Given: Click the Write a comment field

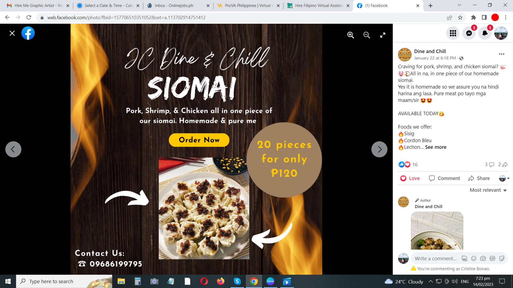Looking at the screenshot, I should click(x=436, y=258).
